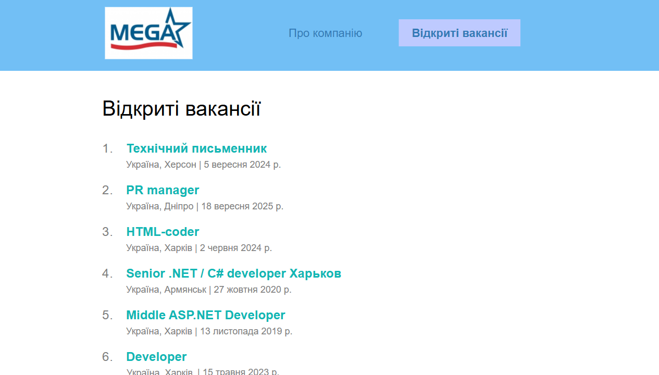Click list number 1 beside Технічний письменник
This screenshot has width=659, height=375.
(107, 149)
